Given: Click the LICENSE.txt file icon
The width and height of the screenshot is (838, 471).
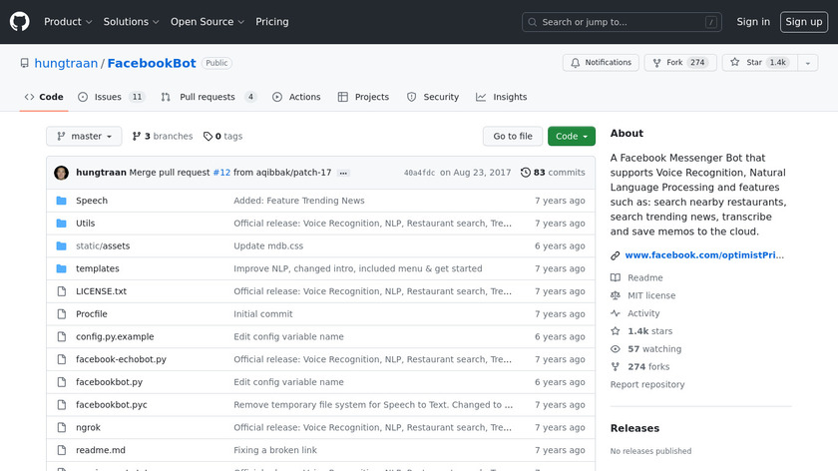Looking at the screenshot, I should pyautogui.click(x=61, y=291).
